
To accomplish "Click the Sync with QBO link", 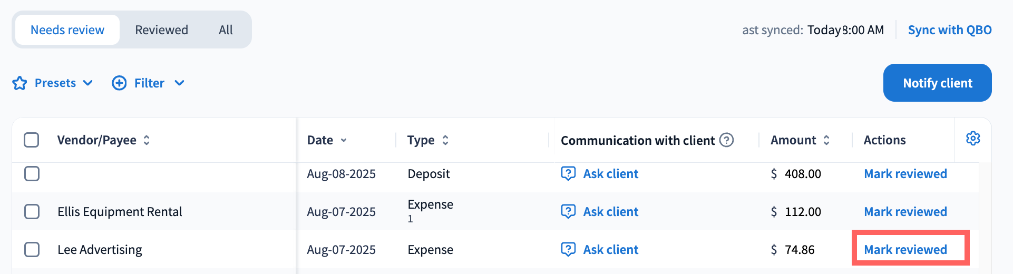I will tap(949, 30).
